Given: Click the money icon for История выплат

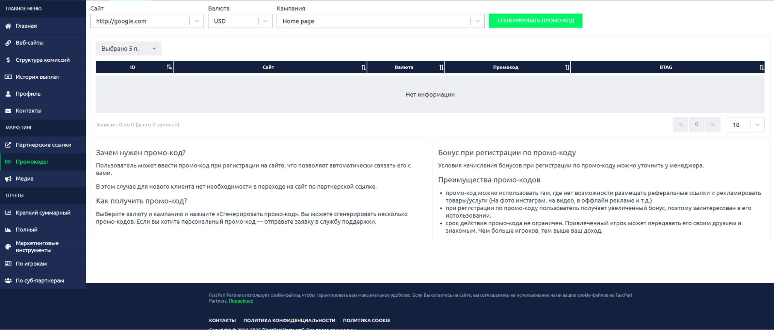Looking at the screenshot, I should (8, 77).
